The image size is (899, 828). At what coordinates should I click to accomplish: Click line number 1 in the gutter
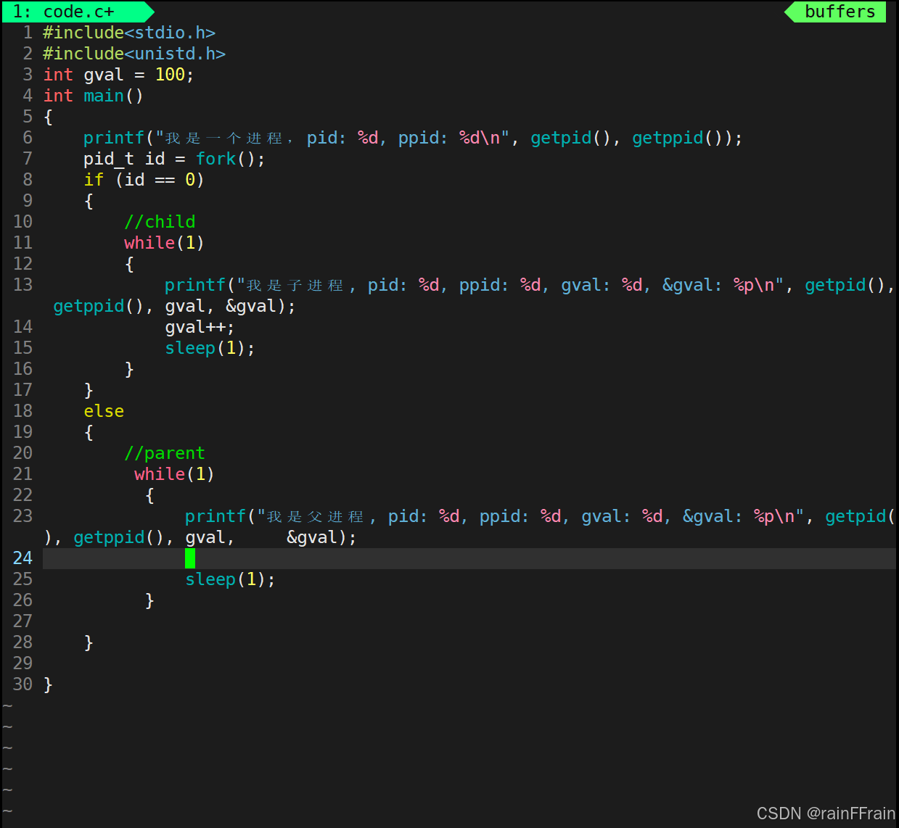28,33
